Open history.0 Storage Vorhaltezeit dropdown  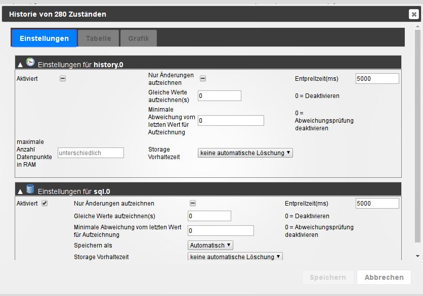pyautogui.click(x=245, y=153)
